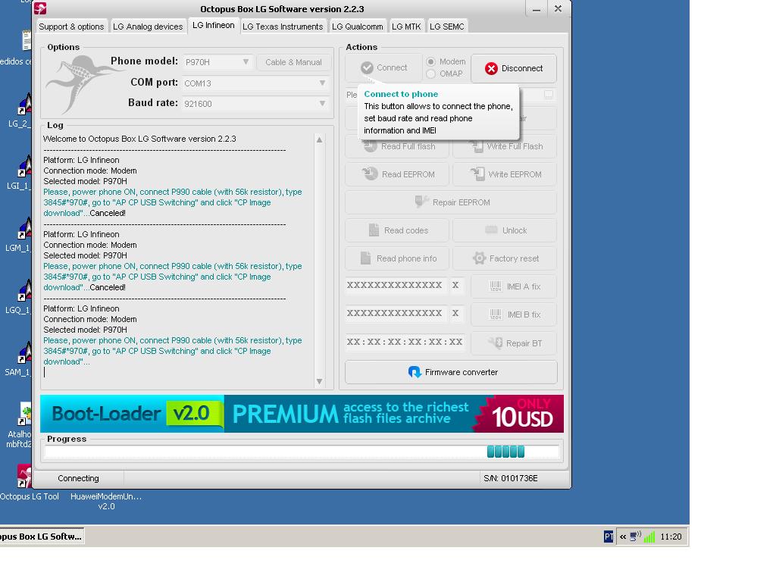The image size is (776, 582).
Task: Click the SAM_1_ desktop shortcut icon
Action: tap(24, 352)
